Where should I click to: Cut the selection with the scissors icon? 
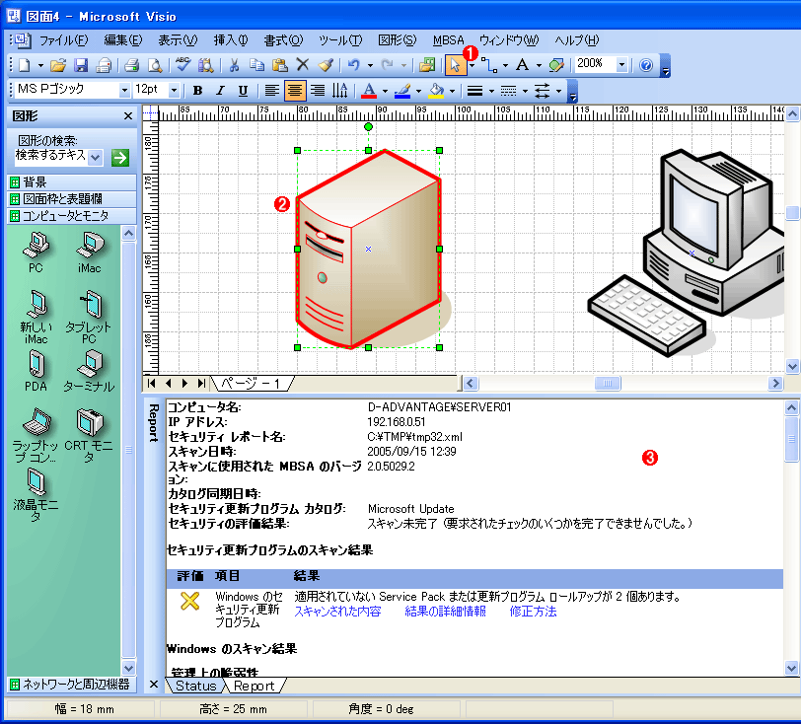234,65
